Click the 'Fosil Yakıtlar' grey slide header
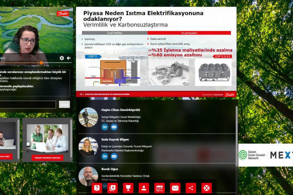The image size is (293, 195). click(x=115, y=33)
